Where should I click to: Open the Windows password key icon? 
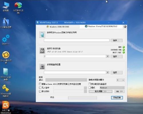(6, 91)
